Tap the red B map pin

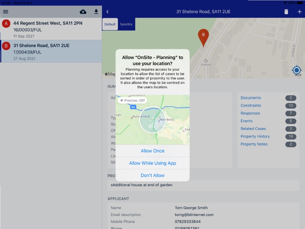[x=203, y=38]
